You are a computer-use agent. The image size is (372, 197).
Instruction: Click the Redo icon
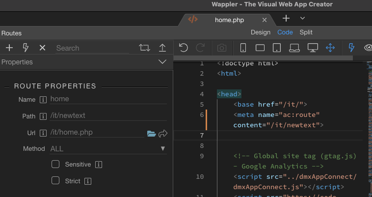point(200,48)
